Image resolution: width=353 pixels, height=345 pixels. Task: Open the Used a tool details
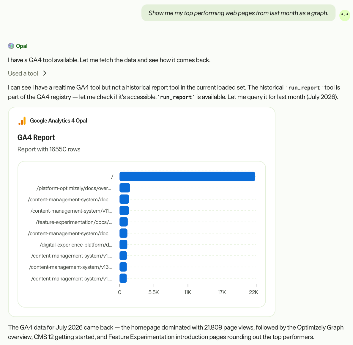pyautogui.click(x=23, y=73)
